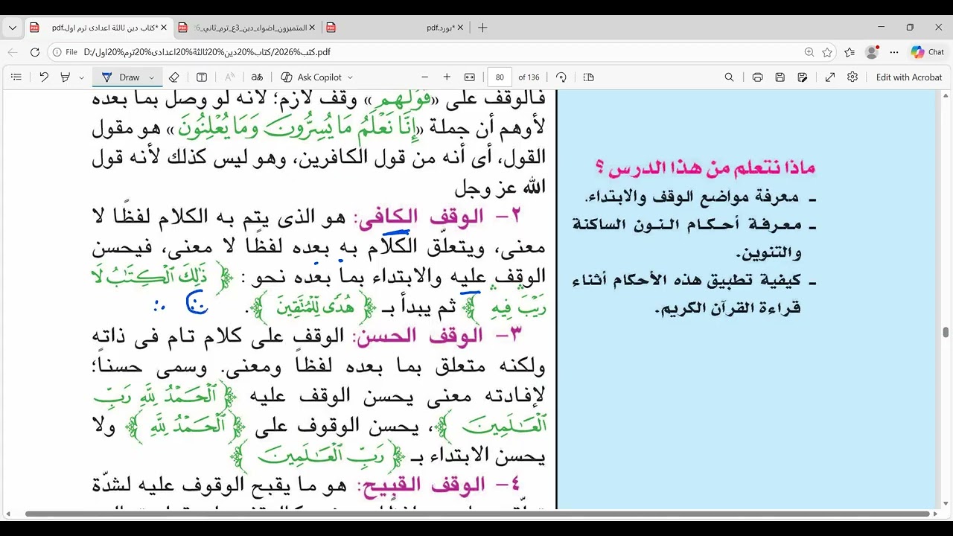Open the table of contents panel

click(x=16, y=77)
